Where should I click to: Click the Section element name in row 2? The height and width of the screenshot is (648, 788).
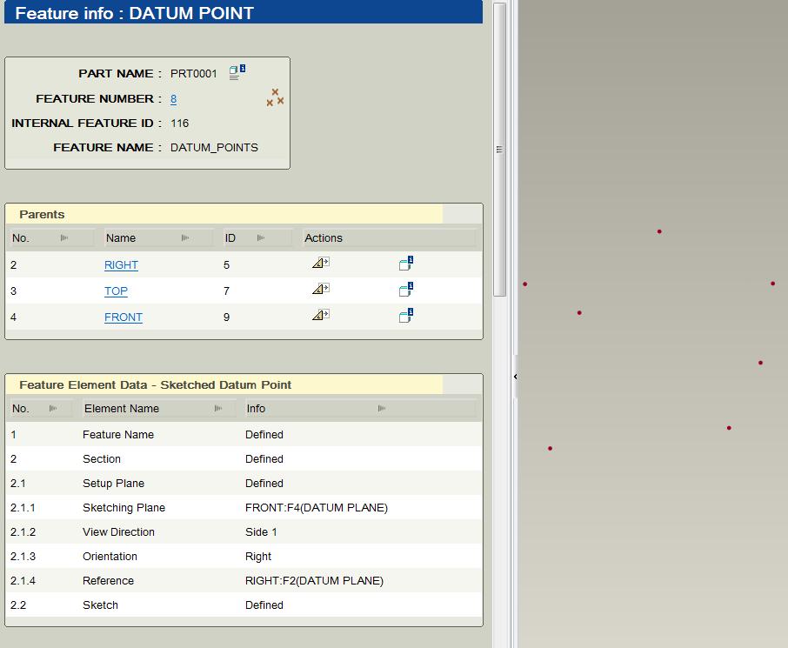pyautogui.click(x=102, y=459)
